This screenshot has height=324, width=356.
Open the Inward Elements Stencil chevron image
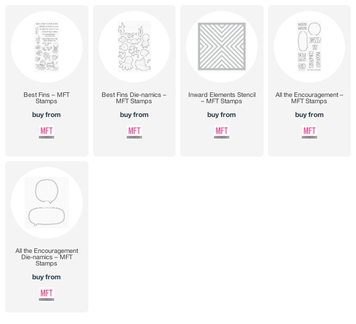222,46
